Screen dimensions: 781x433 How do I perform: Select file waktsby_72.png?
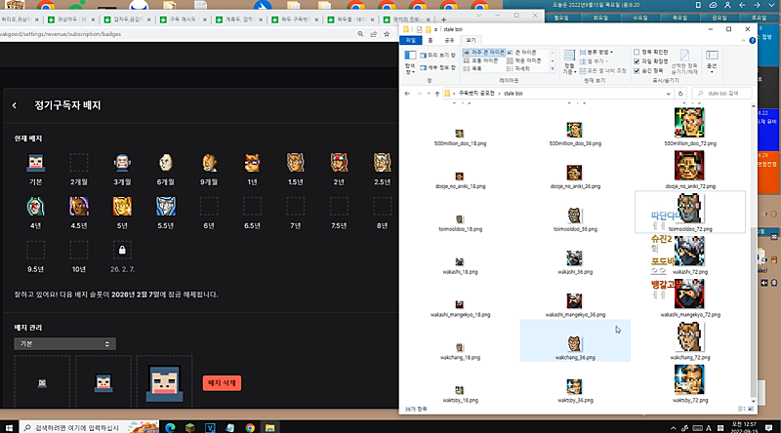(690, 383)
